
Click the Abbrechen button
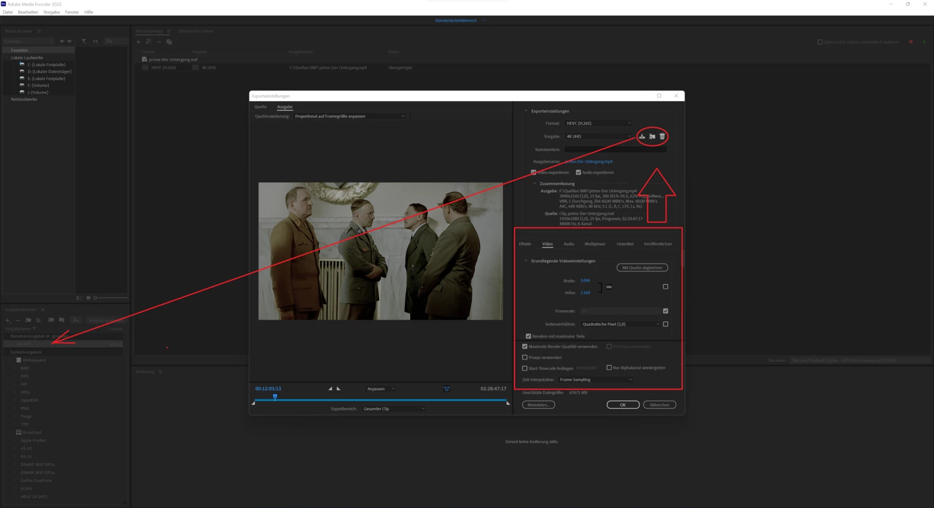click(x=659, y=405)
